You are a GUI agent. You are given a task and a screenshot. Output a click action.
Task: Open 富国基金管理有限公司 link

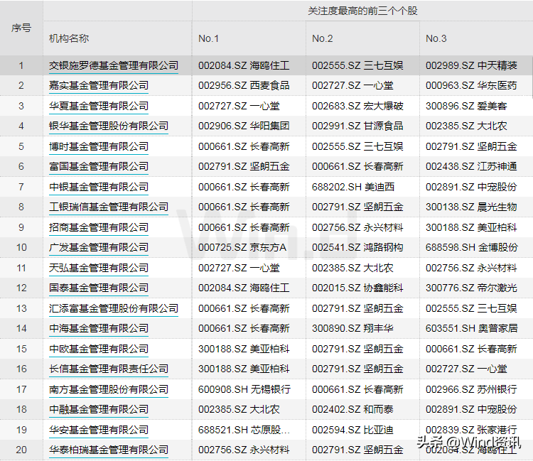[x=99, y=166]
